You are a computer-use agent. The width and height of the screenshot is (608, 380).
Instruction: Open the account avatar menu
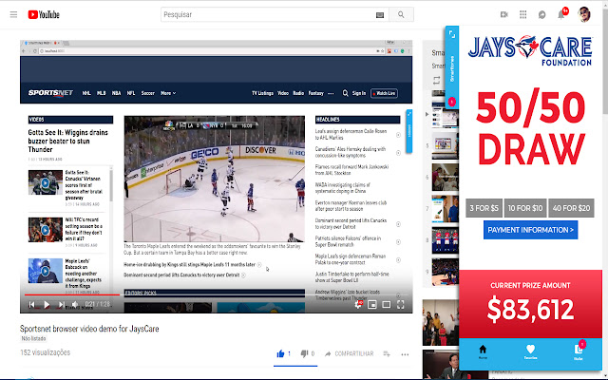584,15
